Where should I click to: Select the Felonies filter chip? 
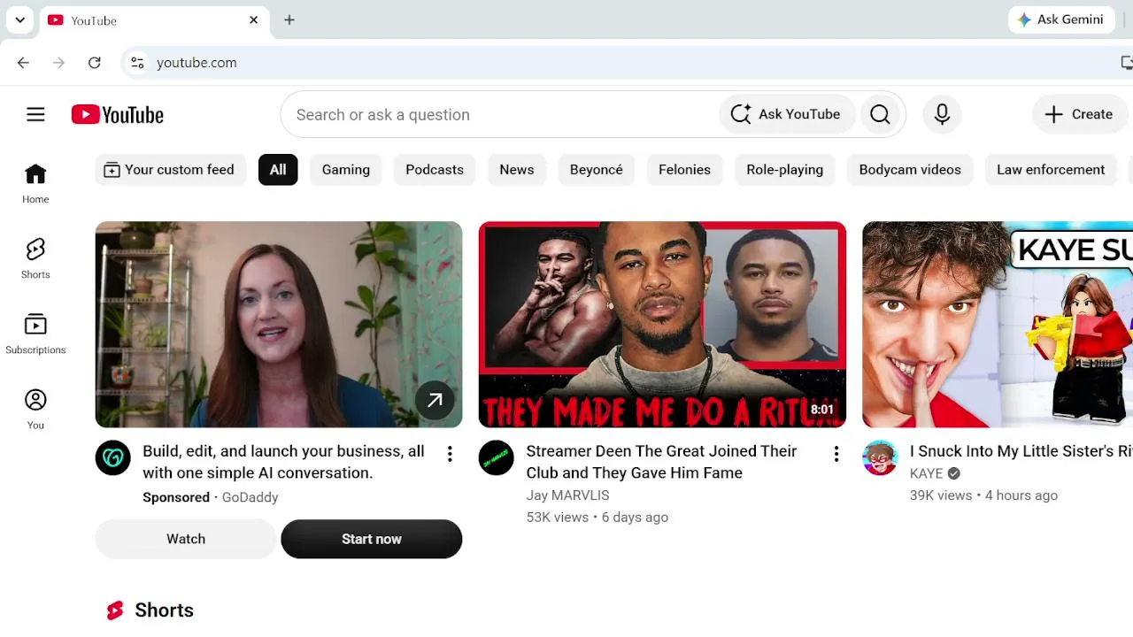684,170
